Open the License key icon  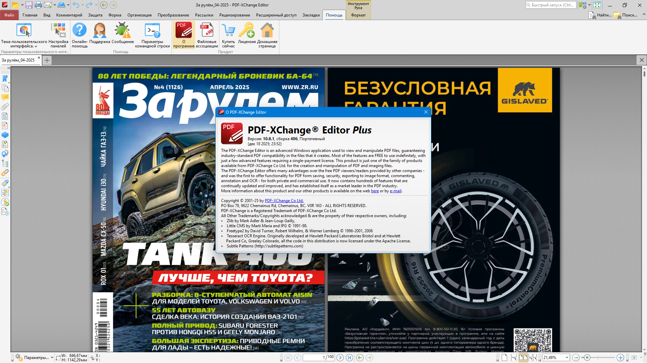point(247,31)
